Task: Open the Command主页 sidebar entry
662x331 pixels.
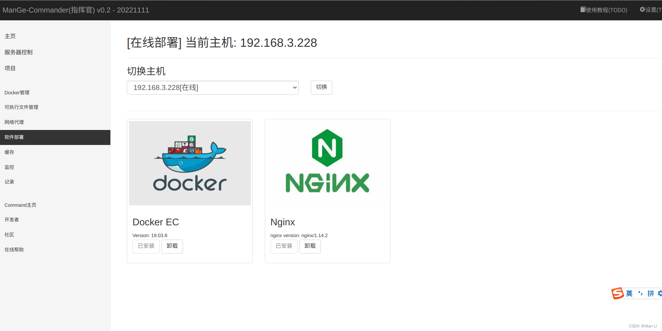Action: (x=20, y=205)
